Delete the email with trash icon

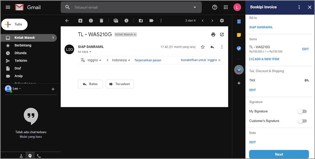tap(102, 21)
